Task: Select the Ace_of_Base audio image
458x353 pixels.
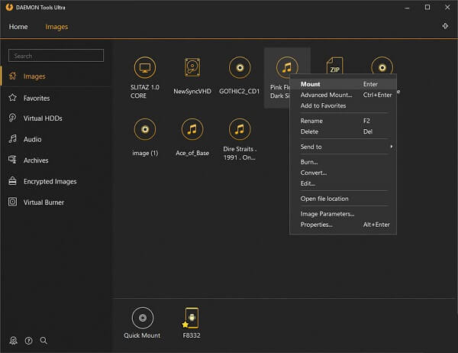Action: (192, 129)
